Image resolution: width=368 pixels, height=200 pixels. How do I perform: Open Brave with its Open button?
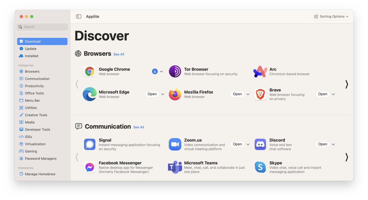(x=323, y=94)
